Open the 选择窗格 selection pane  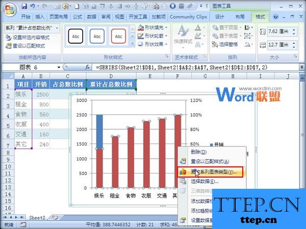coord(225,44)
